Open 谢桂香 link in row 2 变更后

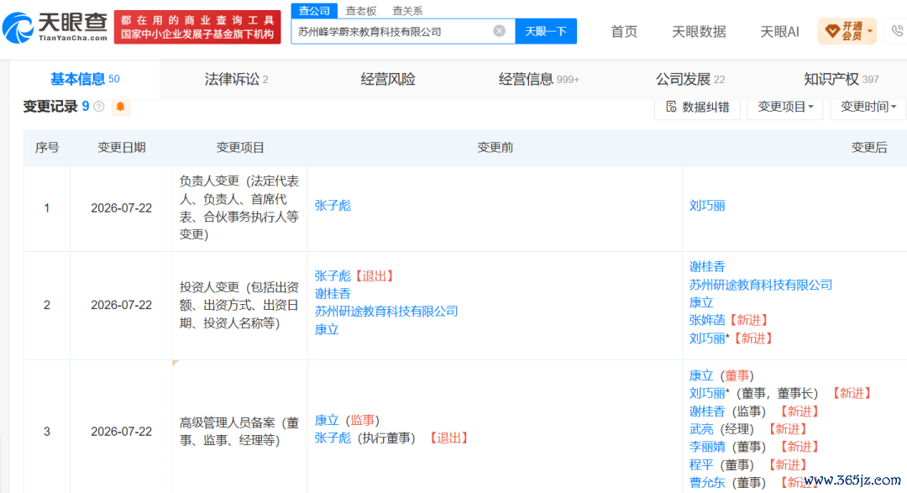[x=707, y=267]
